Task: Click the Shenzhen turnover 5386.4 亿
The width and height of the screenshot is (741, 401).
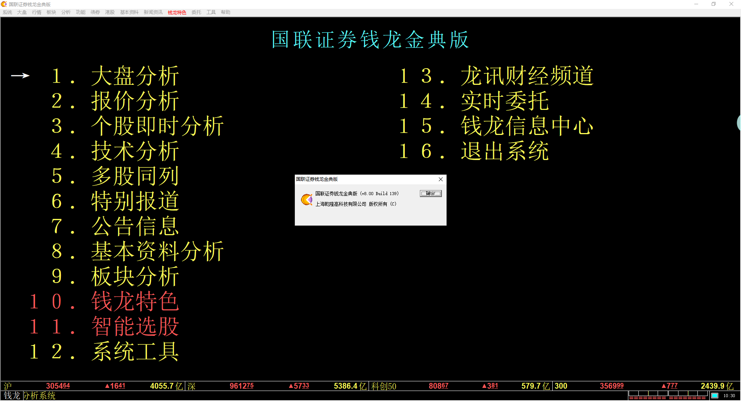Action: tap(350, 386)
